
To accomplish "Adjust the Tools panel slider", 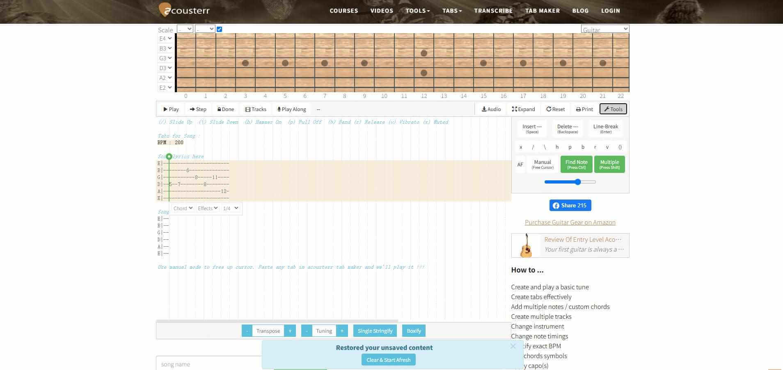I will [x=570, y=182].
